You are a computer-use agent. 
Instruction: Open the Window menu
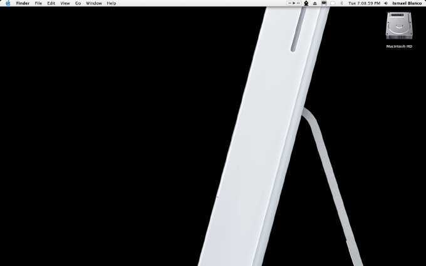tap(94, 3)
